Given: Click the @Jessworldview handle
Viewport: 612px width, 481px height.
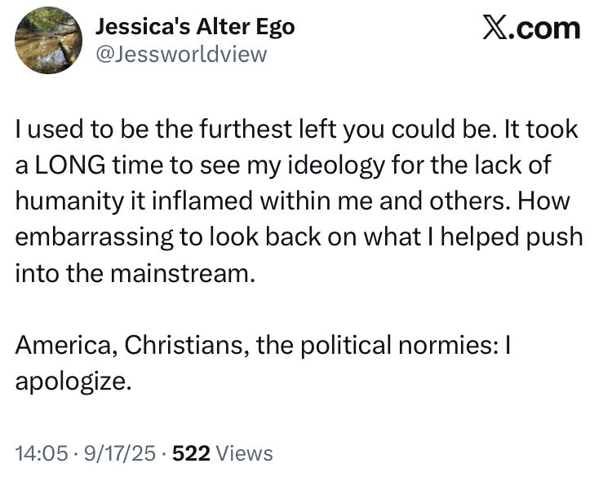Looking at the screenshot, I should point(181,54).
